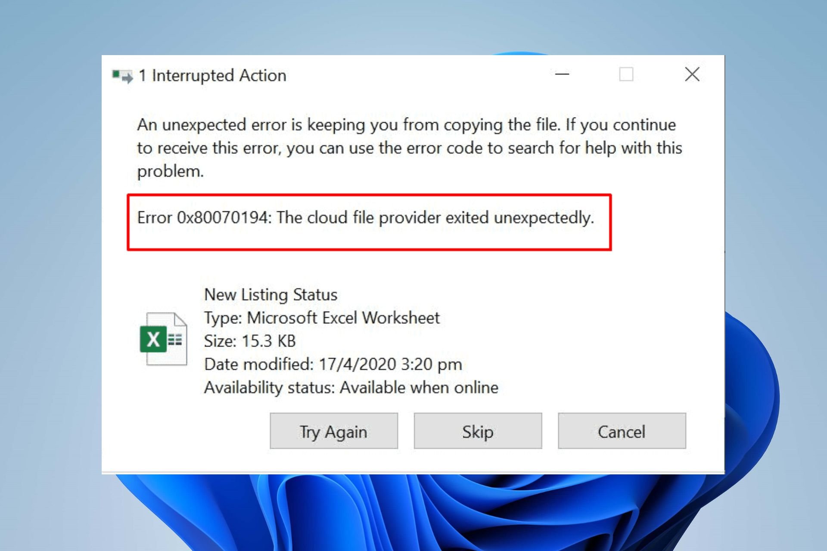Select the file name New Listing Status
The height and width of the screenshot is (551, 827).
coord(271,294)
